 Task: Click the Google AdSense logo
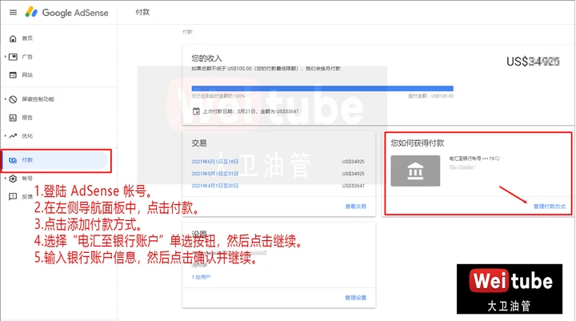click(x=67, y=13)
